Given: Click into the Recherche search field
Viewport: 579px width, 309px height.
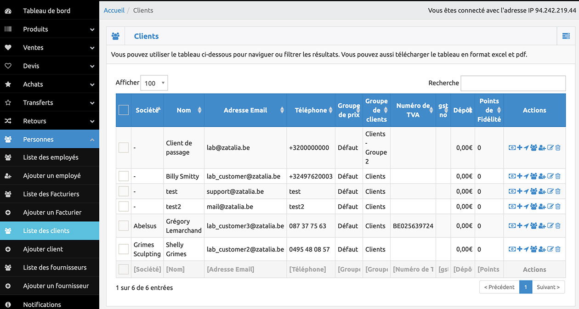Looking at the screenshot, I should 513,83.
